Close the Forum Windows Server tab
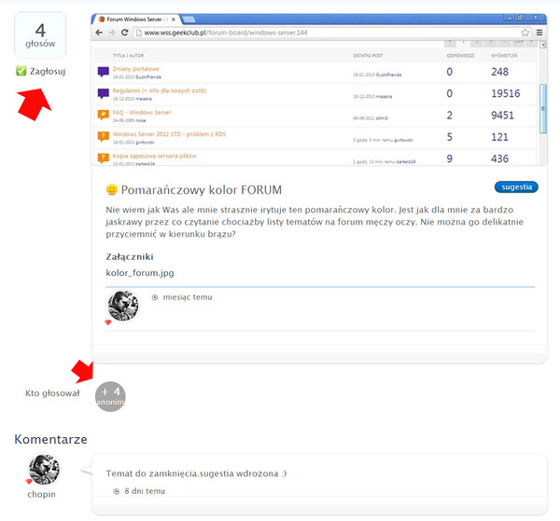The height and width of the screenshot is (521, 560). (174, 20)
